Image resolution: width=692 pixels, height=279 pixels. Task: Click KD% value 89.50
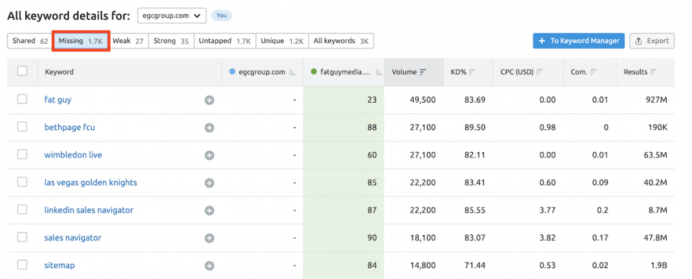click(475, 128)
